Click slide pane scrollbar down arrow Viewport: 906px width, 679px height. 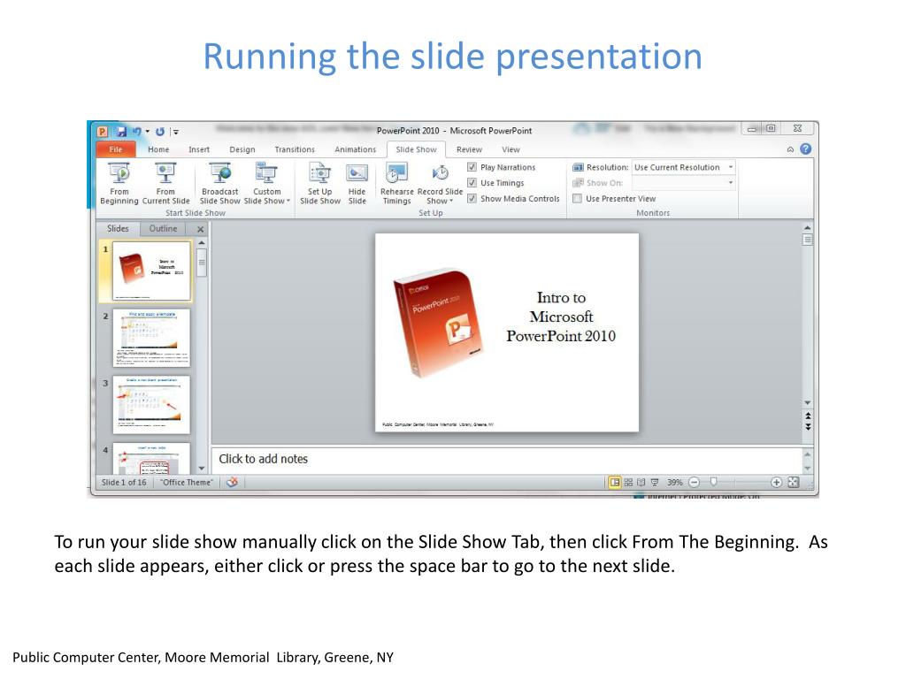coord(808,402)
